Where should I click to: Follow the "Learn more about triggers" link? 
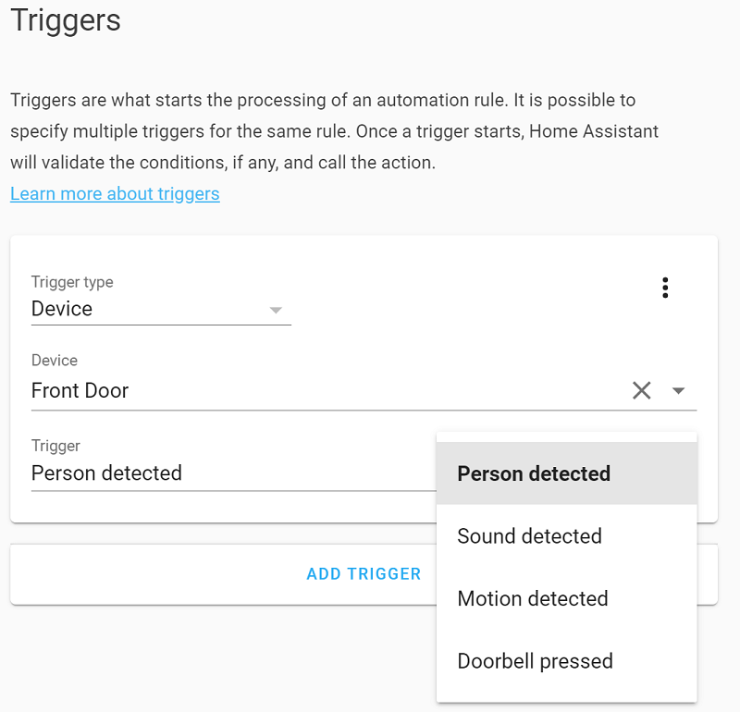[115, 193]
